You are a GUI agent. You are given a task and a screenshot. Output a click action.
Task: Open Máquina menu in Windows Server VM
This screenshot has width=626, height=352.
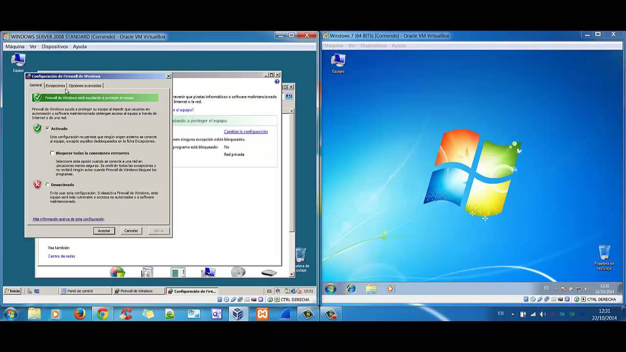(15, 46)
